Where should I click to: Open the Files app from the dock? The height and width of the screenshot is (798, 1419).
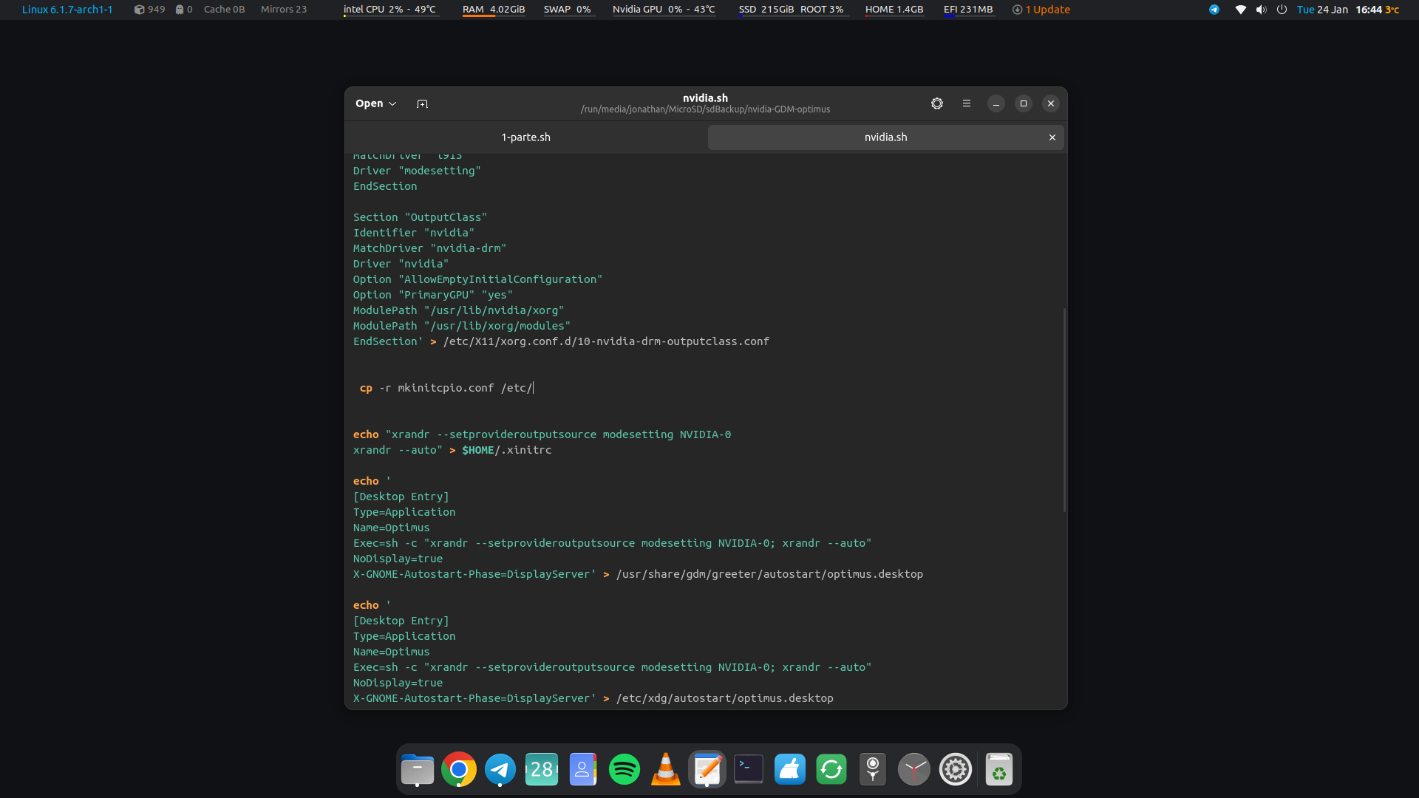417,769
